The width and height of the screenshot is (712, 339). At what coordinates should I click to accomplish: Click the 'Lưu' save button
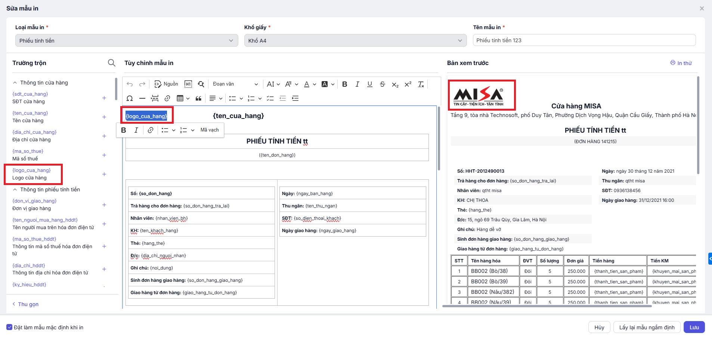point(694,327)
